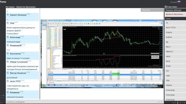Click the Windows Start button in shared screen
186x104 pixels.
click(x=42, y=86)
